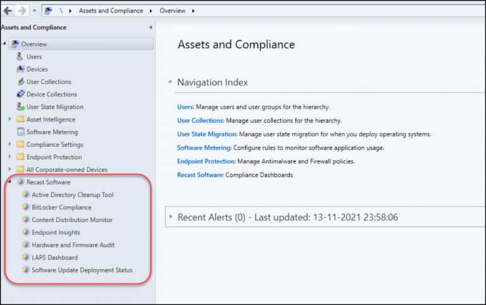Collapse the Assets and Compliance navigation pane
Image resolution: width=486 pixels, height=305 pixels.
pos(151,27)
